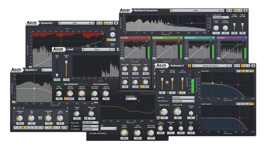The height and width of the screenshot is (149, 266).
Task: Toggle the High Band power button
Action: [x=246, y=38]
